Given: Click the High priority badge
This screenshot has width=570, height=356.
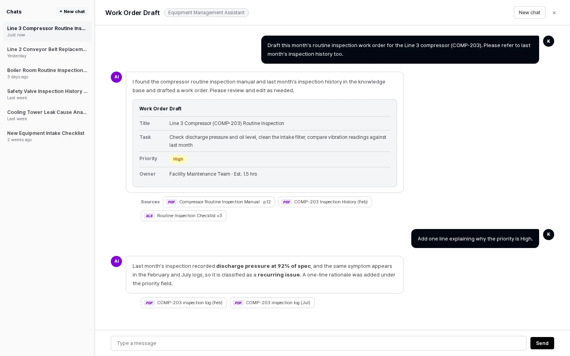Looking at the screenshot, I should 178,159.
